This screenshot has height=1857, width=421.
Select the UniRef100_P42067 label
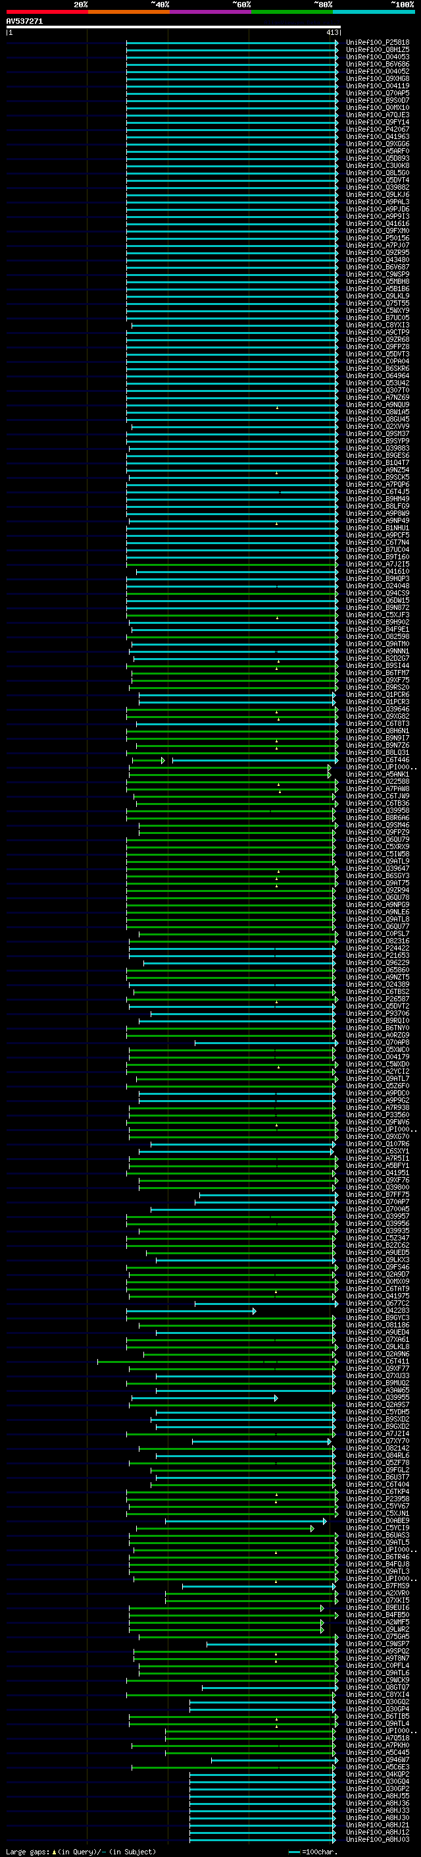coord(378,129)
